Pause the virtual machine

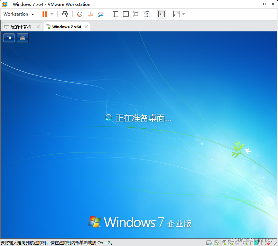45,14
